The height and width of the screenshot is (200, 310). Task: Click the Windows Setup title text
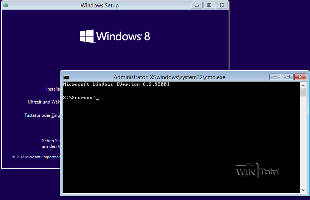100,5
